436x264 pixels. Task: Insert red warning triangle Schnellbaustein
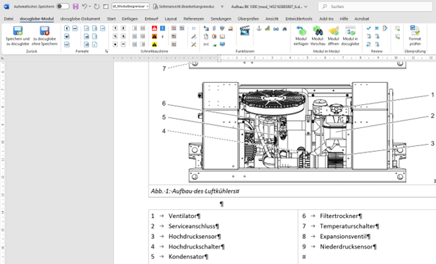click(154, 28)
